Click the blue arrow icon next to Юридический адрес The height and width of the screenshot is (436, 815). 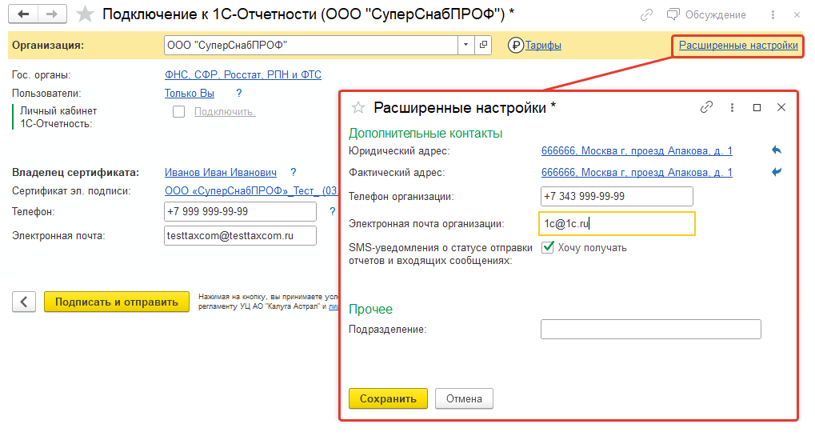pos(777,150)
